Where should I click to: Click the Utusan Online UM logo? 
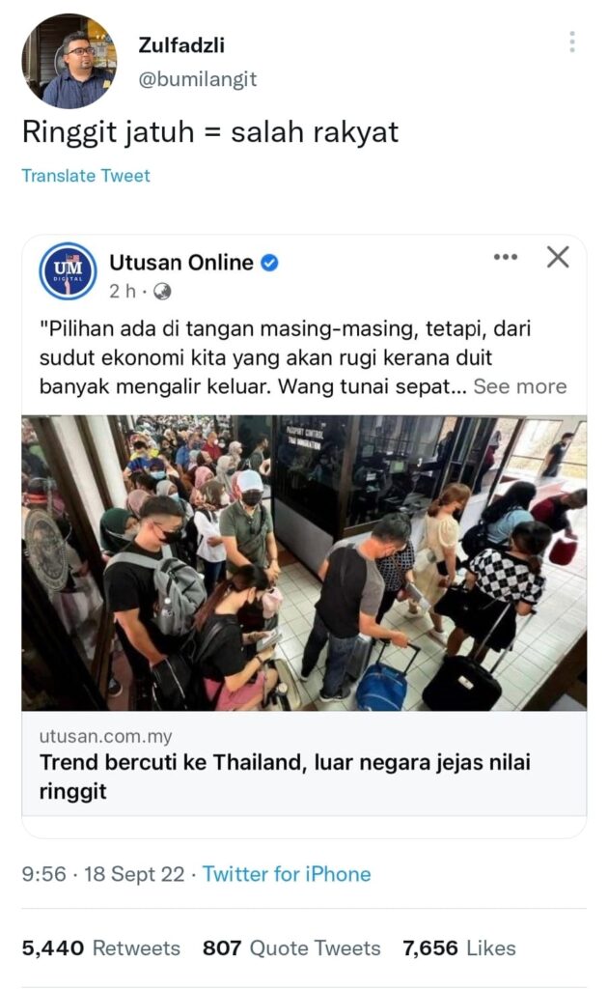pos(69,271)
